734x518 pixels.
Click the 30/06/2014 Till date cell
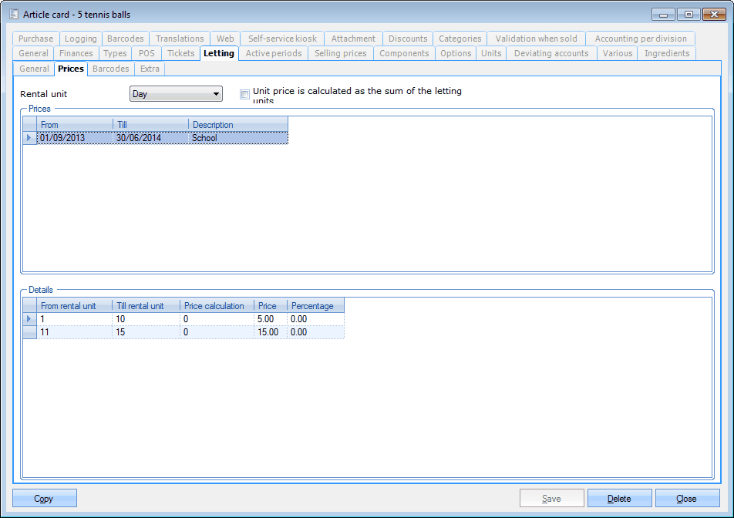click(x=150, y=138)
